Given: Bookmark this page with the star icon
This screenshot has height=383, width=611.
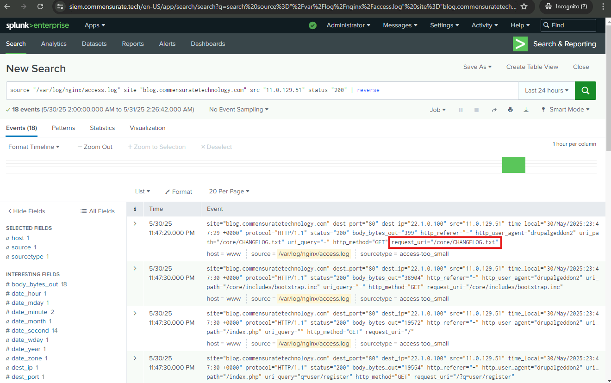Looking at the screenshot, I should (x=524, y=6).
